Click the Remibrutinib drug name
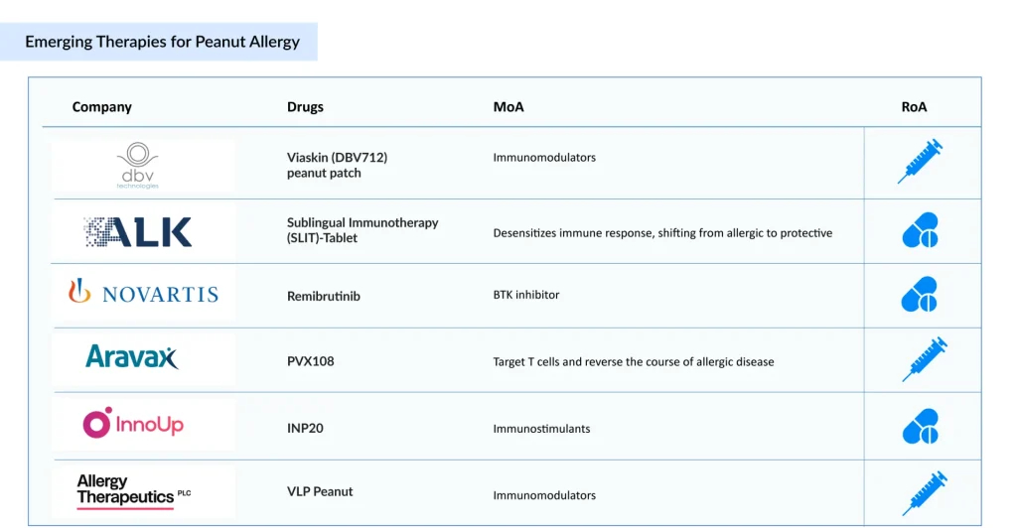This screenshot has width=1017, height=528. click(324, 296)
